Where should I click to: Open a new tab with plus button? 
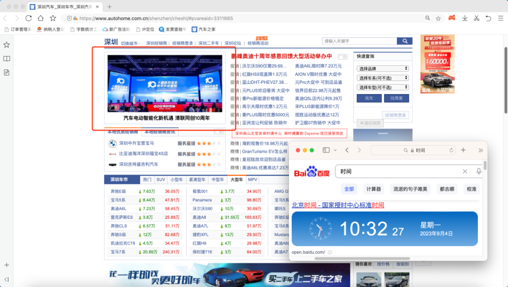110,7
